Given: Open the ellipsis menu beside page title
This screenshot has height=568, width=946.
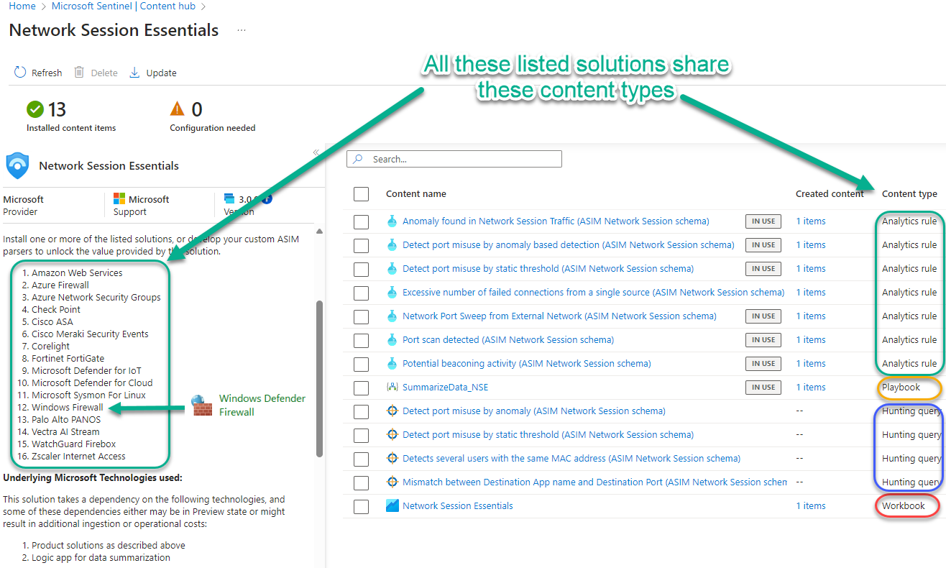Looking at the screenshot, I should [242, 30].
